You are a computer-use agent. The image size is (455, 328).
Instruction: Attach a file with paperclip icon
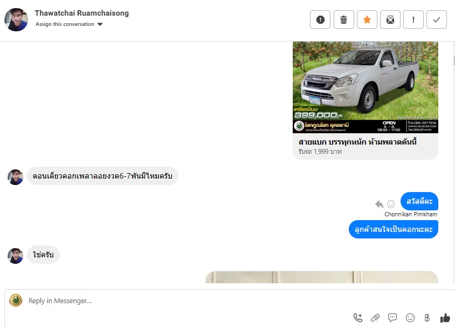375,318
